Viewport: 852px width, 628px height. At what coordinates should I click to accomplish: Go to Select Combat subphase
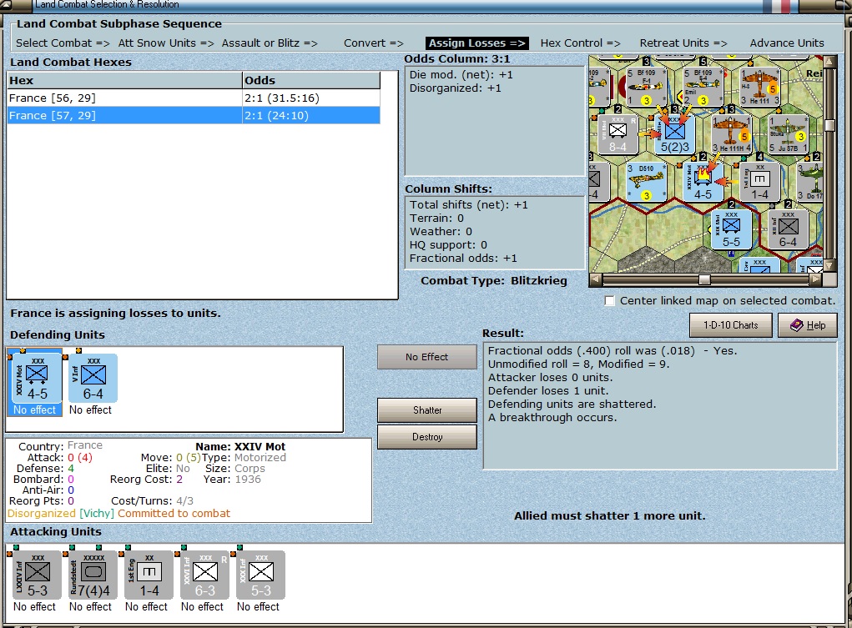63,43
